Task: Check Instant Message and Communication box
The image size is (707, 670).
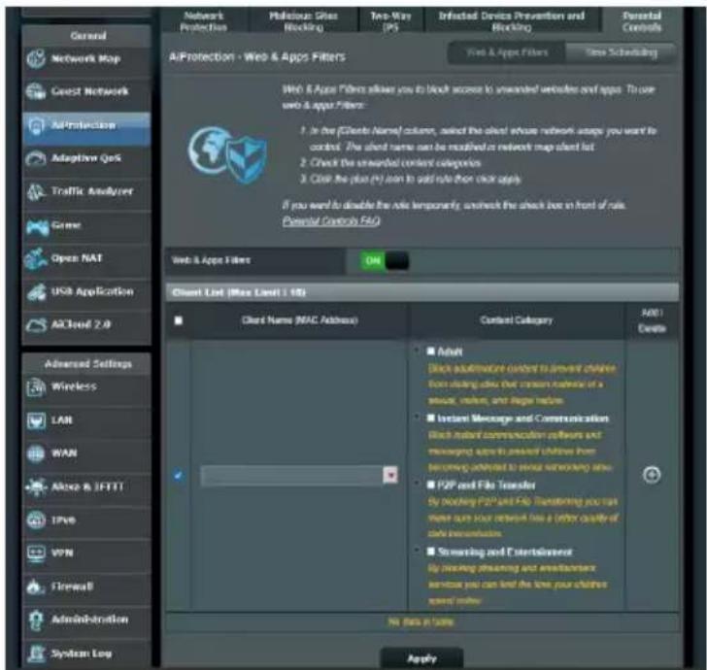Action: (430, 418)
